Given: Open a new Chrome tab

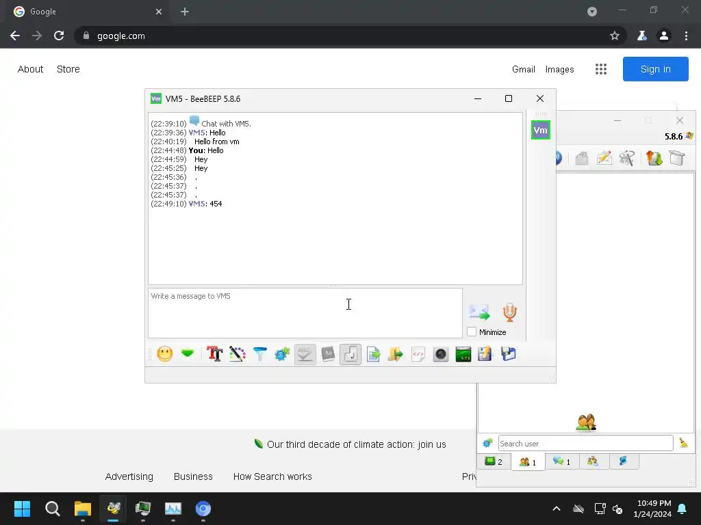Looking at the screenshot, I should point(185,12).
